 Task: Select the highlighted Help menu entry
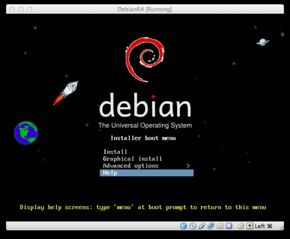coord(146,173)
